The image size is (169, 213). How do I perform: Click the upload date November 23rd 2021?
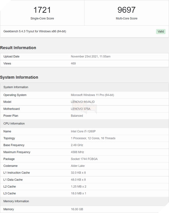[x=90, y=56]
